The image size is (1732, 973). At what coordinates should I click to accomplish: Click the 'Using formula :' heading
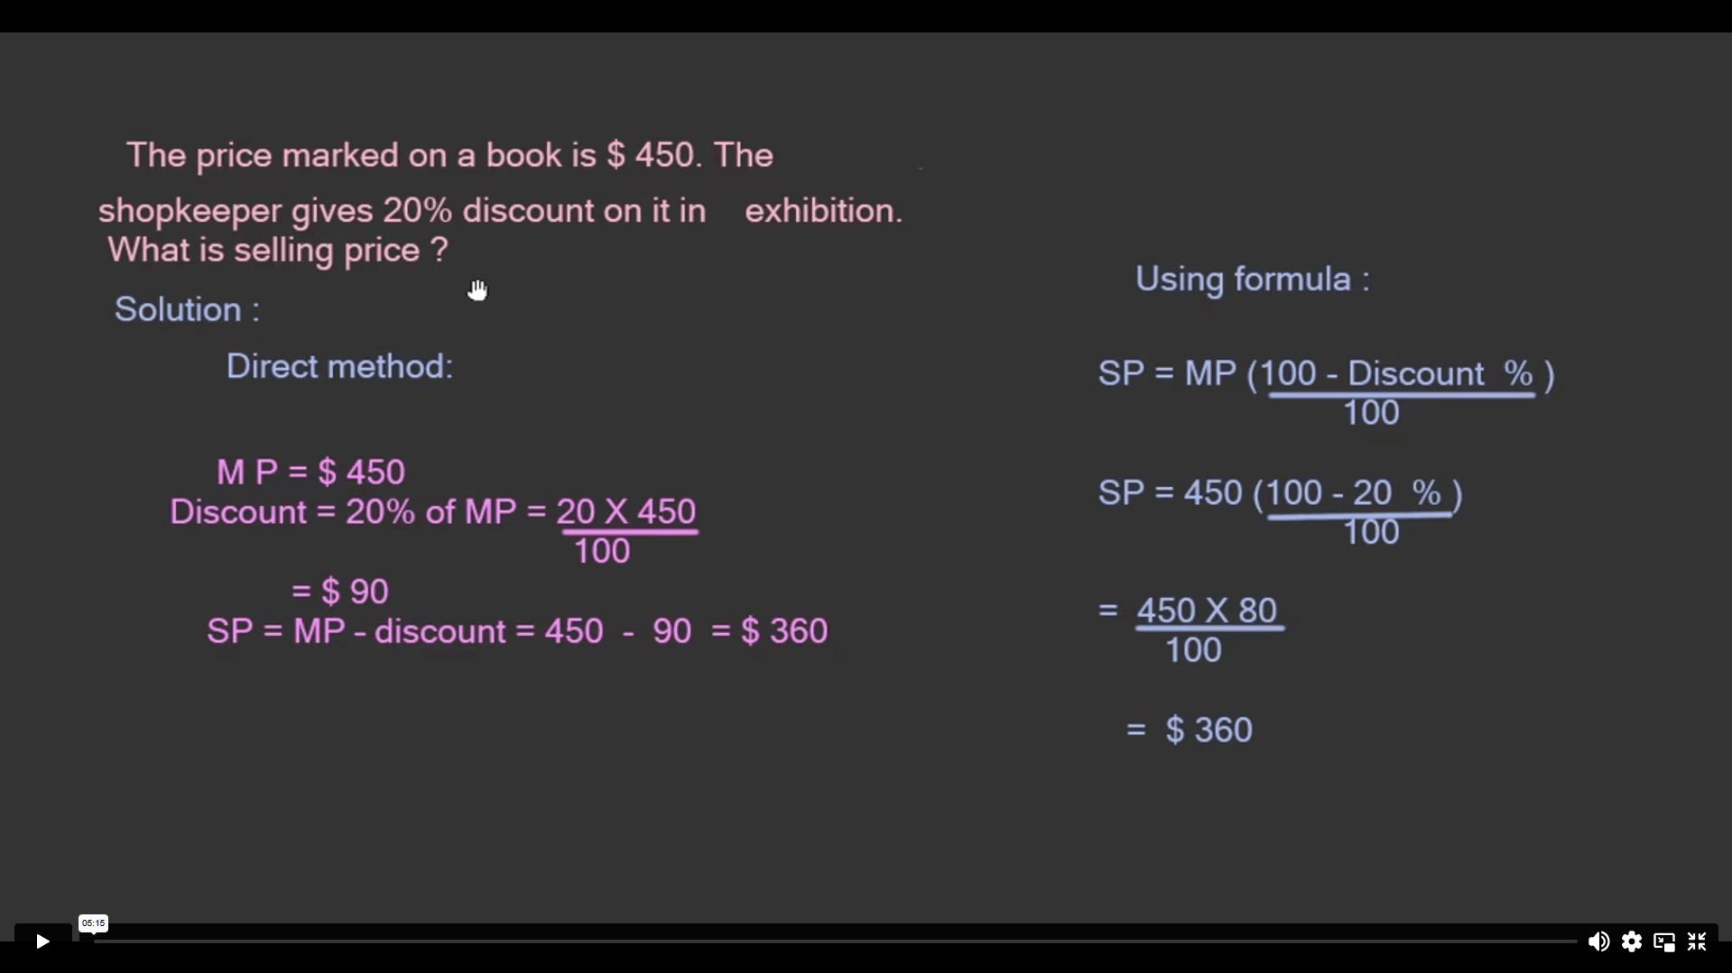pyautogui.click(x=1252, y=280)
